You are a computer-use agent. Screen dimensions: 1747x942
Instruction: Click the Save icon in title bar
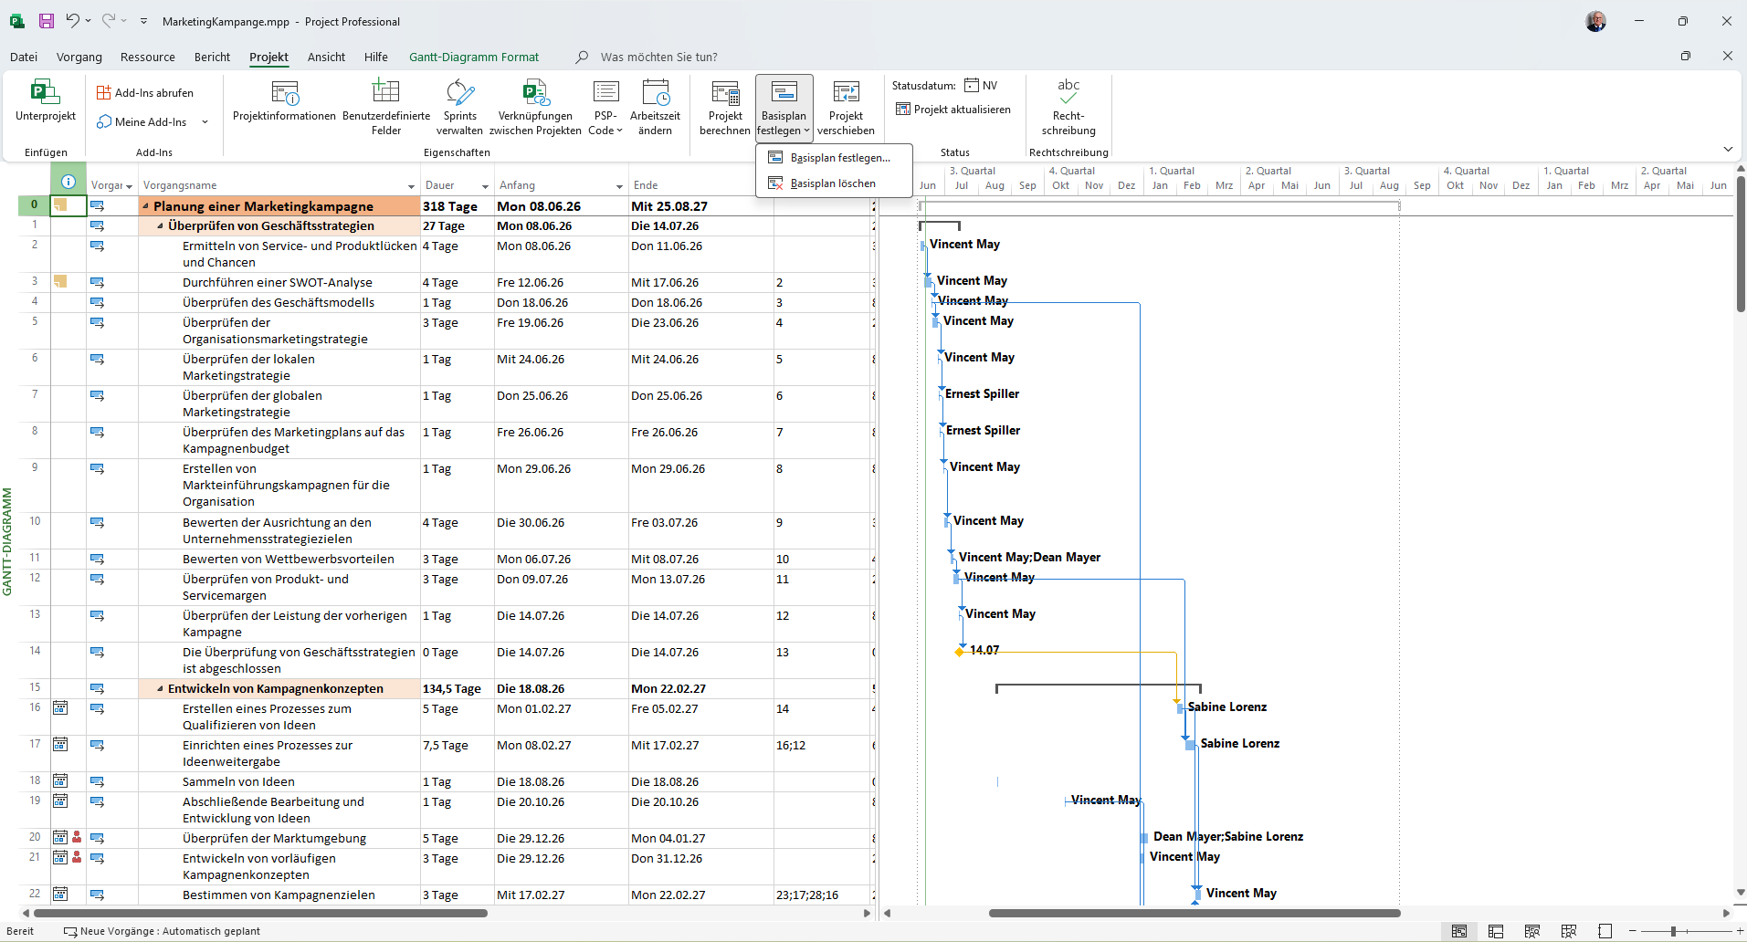pos(46,21)
